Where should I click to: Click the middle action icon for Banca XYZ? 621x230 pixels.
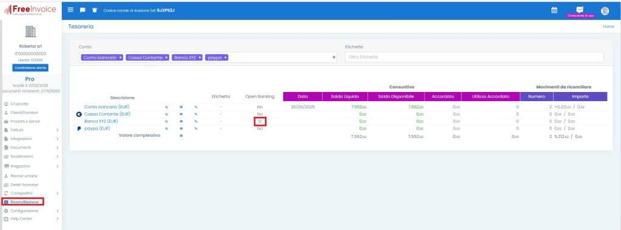click(181, 121)
